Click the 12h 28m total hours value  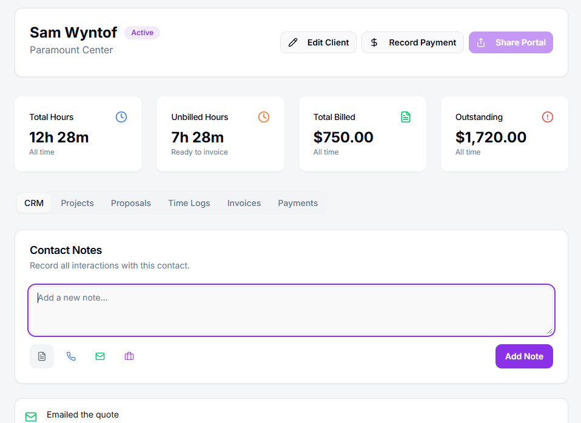(x=59, y=138)
